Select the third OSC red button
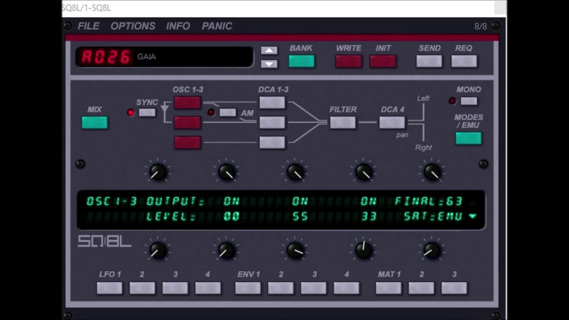 [x=187, y=142]
